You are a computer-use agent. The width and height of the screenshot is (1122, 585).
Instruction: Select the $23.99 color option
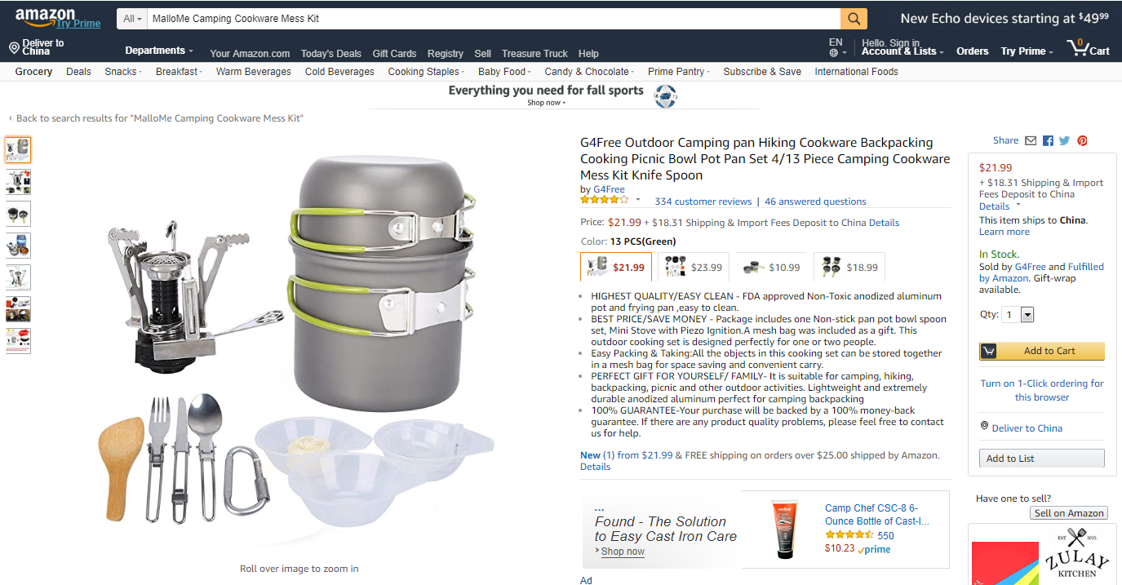(x=694, y=267)
